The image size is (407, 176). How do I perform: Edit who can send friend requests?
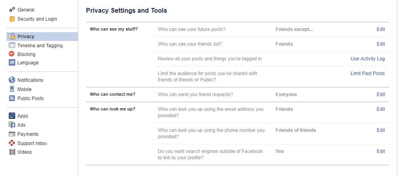tap(381, 95)
